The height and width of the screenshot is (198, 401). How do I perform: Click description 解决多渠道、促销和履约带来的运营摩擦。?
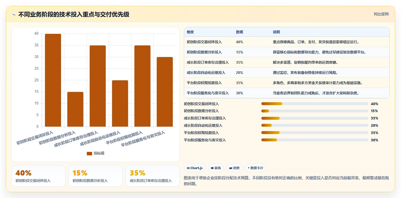tap(305, 62)
